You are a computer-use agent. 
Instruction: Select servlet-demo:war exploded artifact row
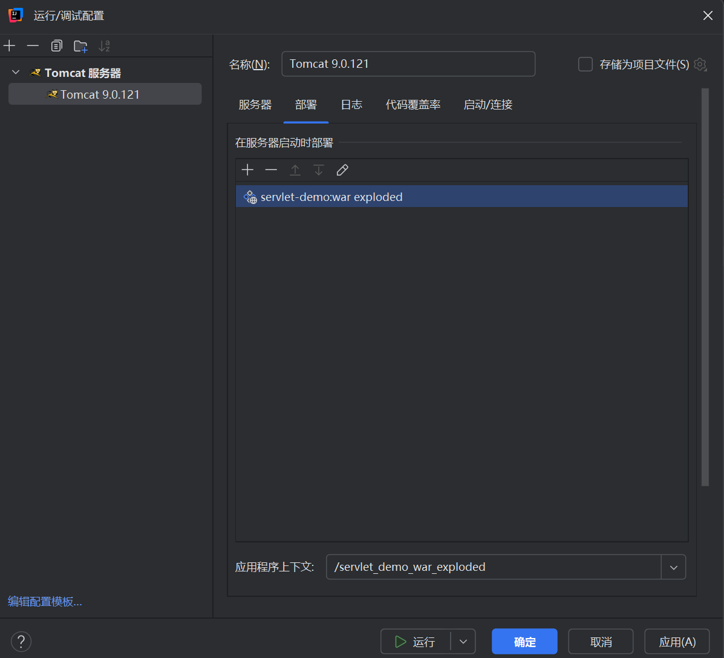pos(461,196)
